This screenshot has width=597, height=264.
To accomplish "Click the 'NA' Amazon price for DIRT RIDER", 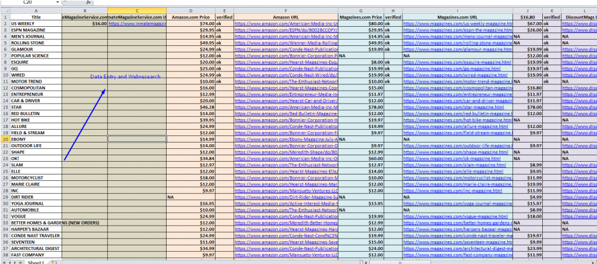I will [x=191, y=197].
